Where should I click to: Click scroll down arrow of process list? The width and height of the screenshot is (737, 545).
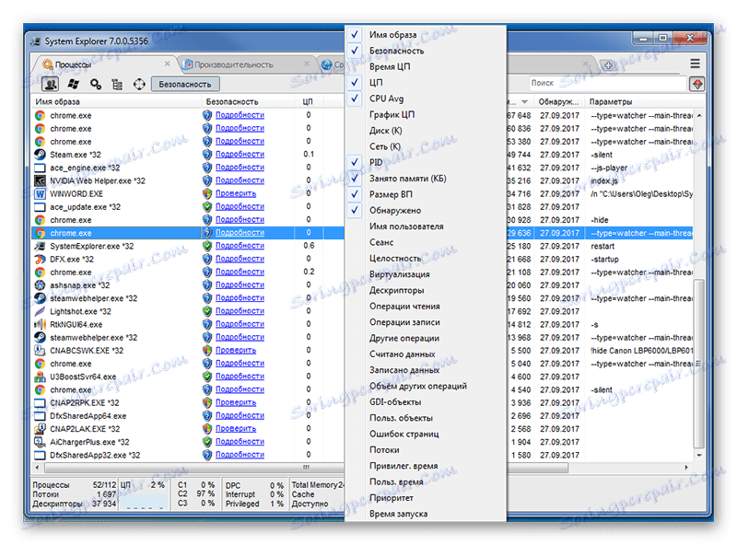[x=699, y=456]
